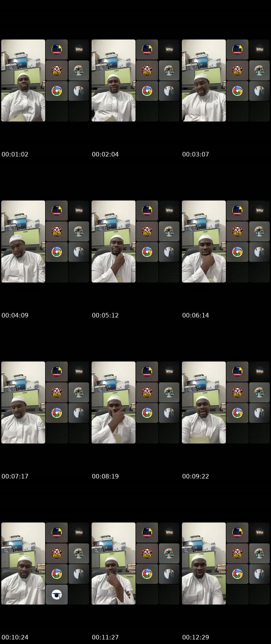271x644 pixels.
Task: Open the speaker video frame at 00:03:07
Action: coord(204,80)
